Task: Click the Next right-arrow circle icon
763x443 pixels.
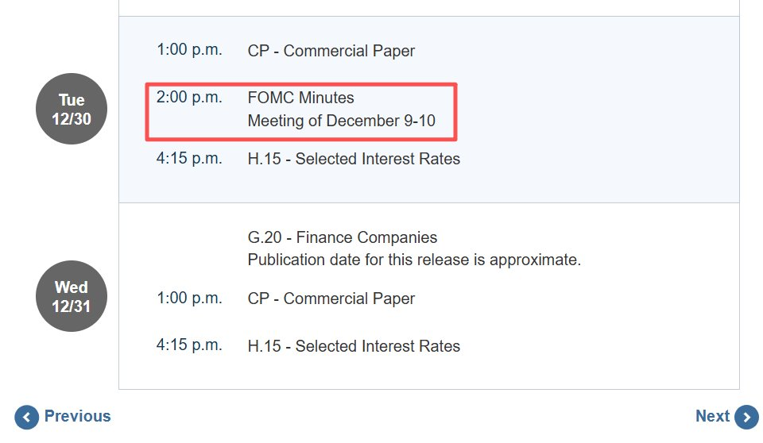Action: click(746, 417)
